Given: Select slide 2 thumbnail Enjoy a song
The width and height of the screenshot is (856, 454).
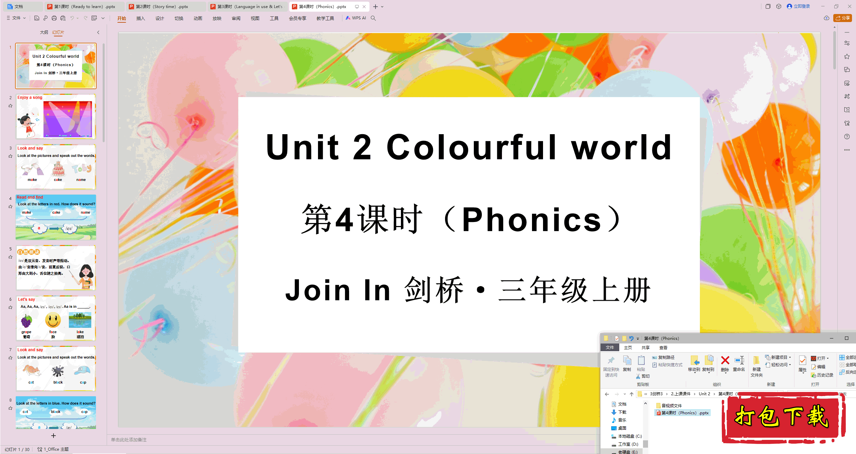Looking at the screenshot, I should [56, 117].
